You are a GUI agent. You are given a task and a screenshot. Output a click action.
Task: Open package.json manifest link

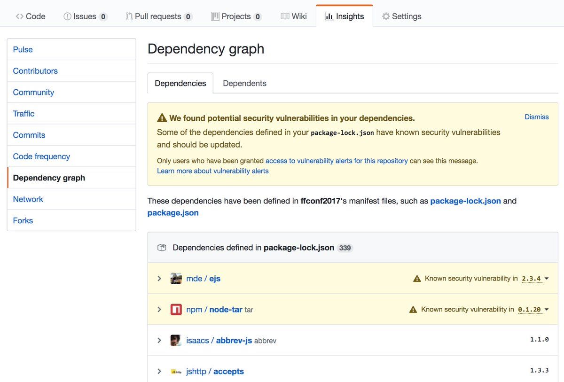173,213
